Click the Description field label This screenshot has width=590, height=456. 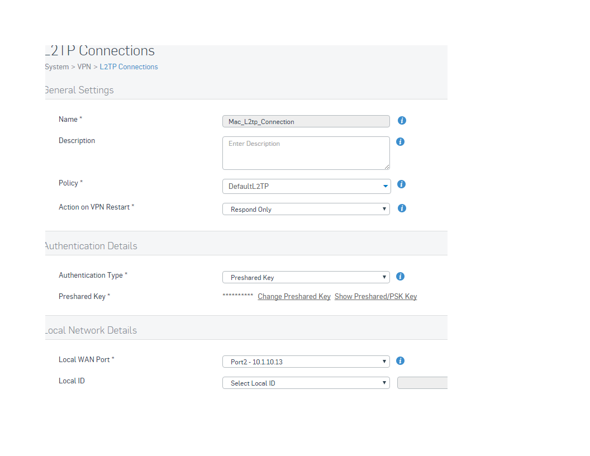(77, 140)
